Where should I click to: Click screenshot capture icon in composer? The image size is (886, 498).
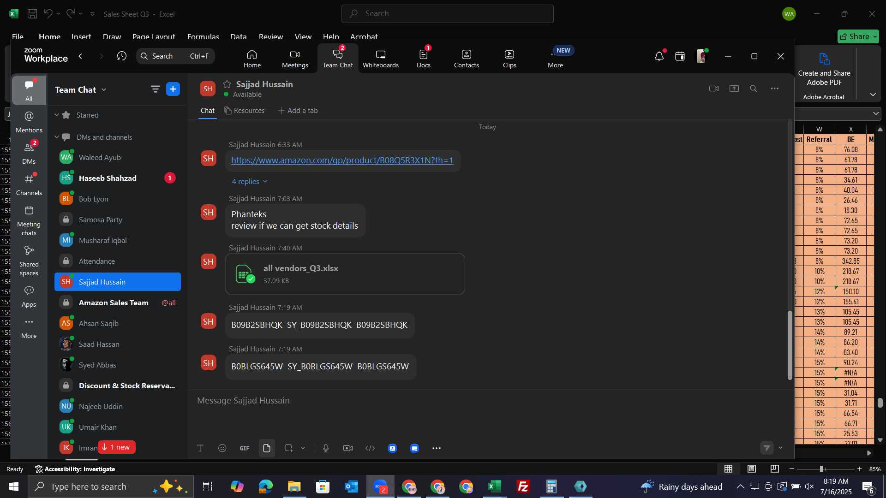(x=289, y=448)
